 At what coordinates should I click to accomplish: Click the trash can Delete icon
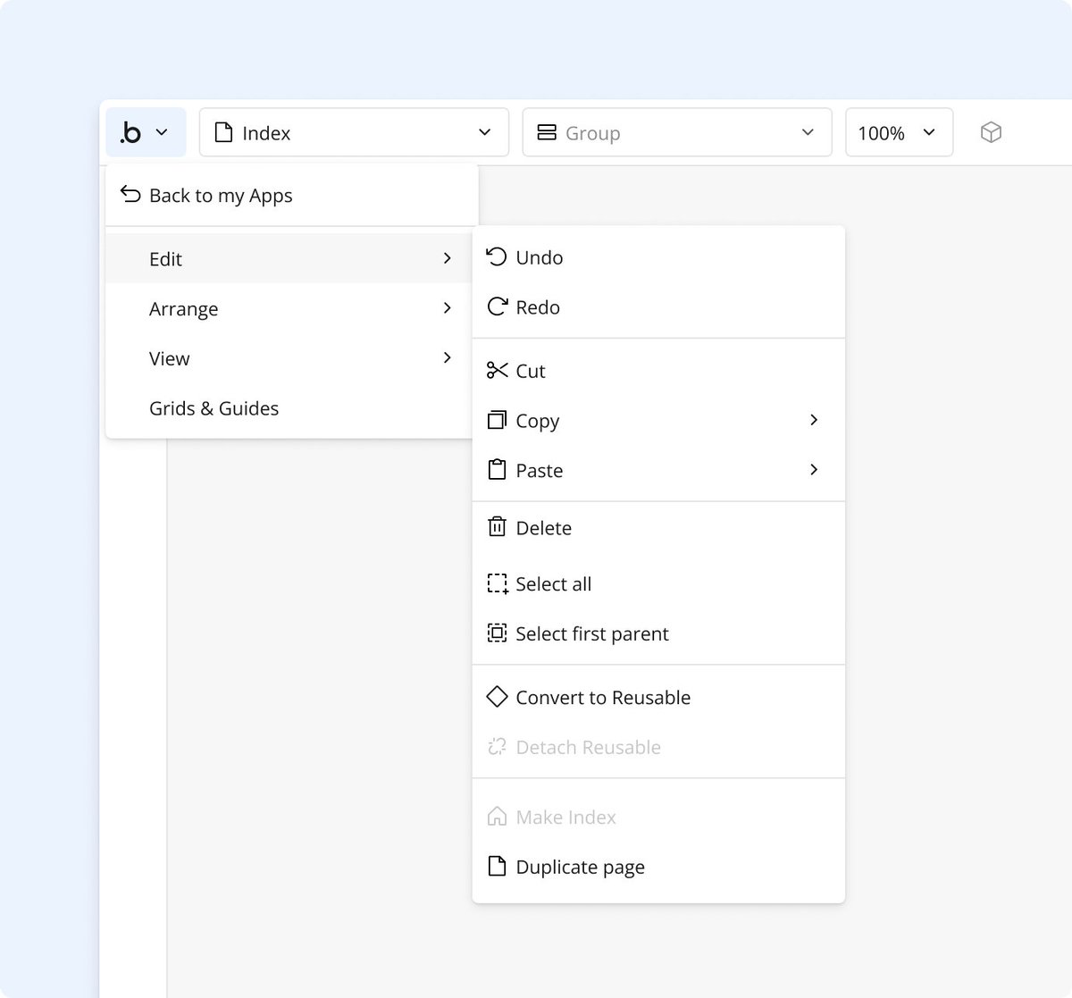point(497,527)
